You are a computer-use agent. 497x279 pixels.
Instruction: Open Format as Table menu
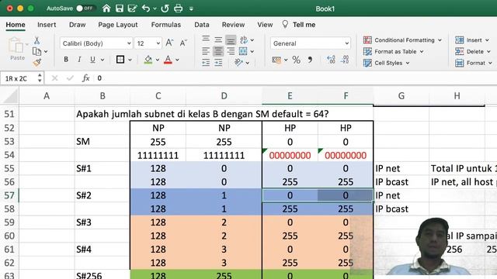pos(394,52)
